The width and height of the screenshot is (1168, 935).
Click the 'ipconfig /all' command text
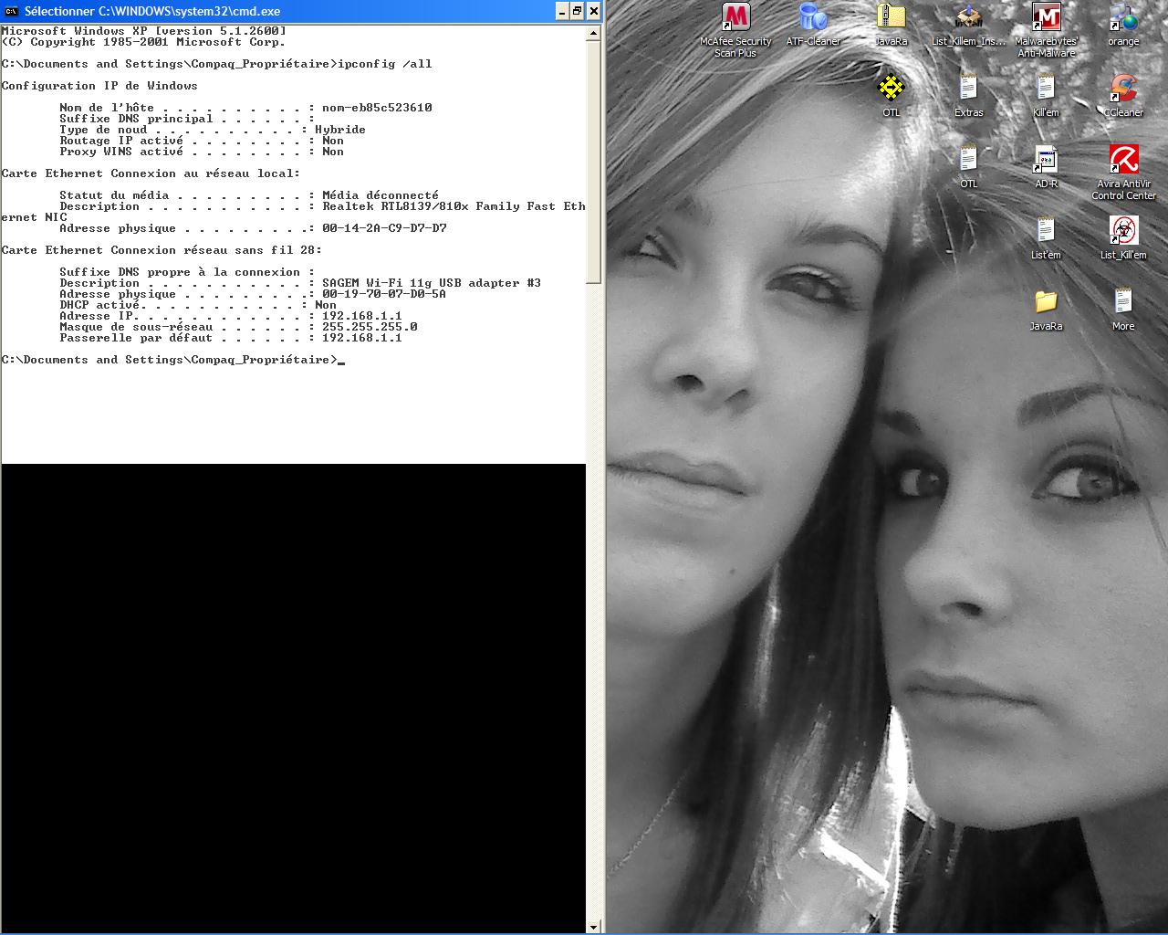pyautogui.click(x=384, y=64)
